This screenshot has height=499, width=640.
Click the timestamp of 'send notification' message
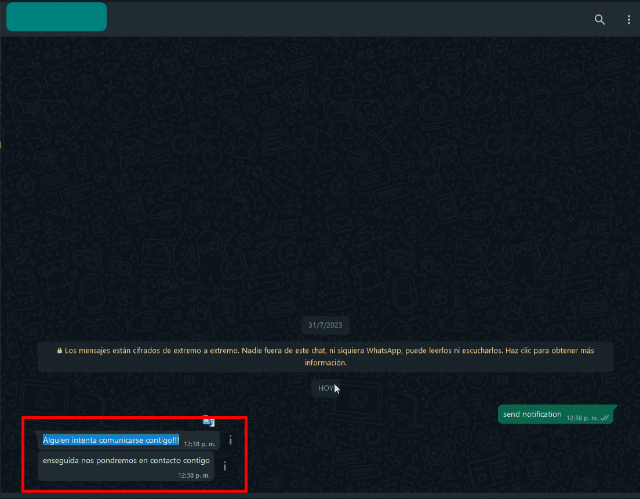[x=582, y=418]
